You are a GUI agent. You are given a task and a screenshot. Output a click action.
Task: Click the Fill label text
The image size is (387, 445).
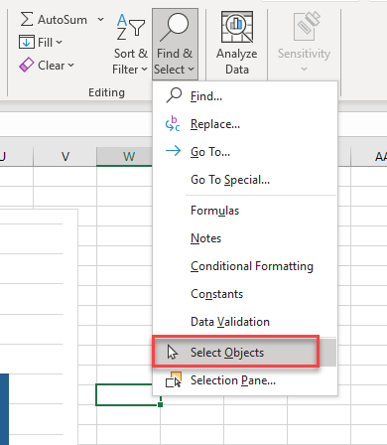pos(45,43)
